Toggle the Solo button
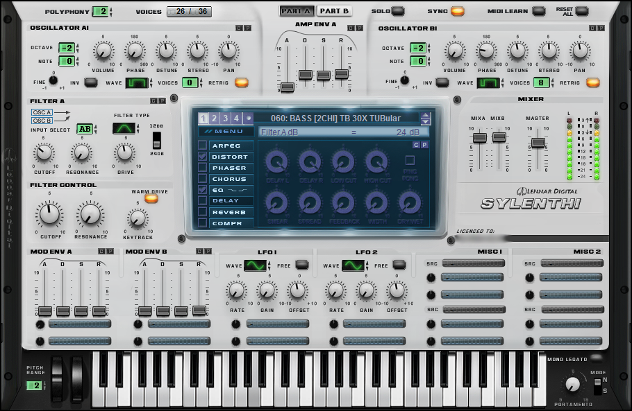The width and height of the screenshot is (632, 411). coord(398,11)
